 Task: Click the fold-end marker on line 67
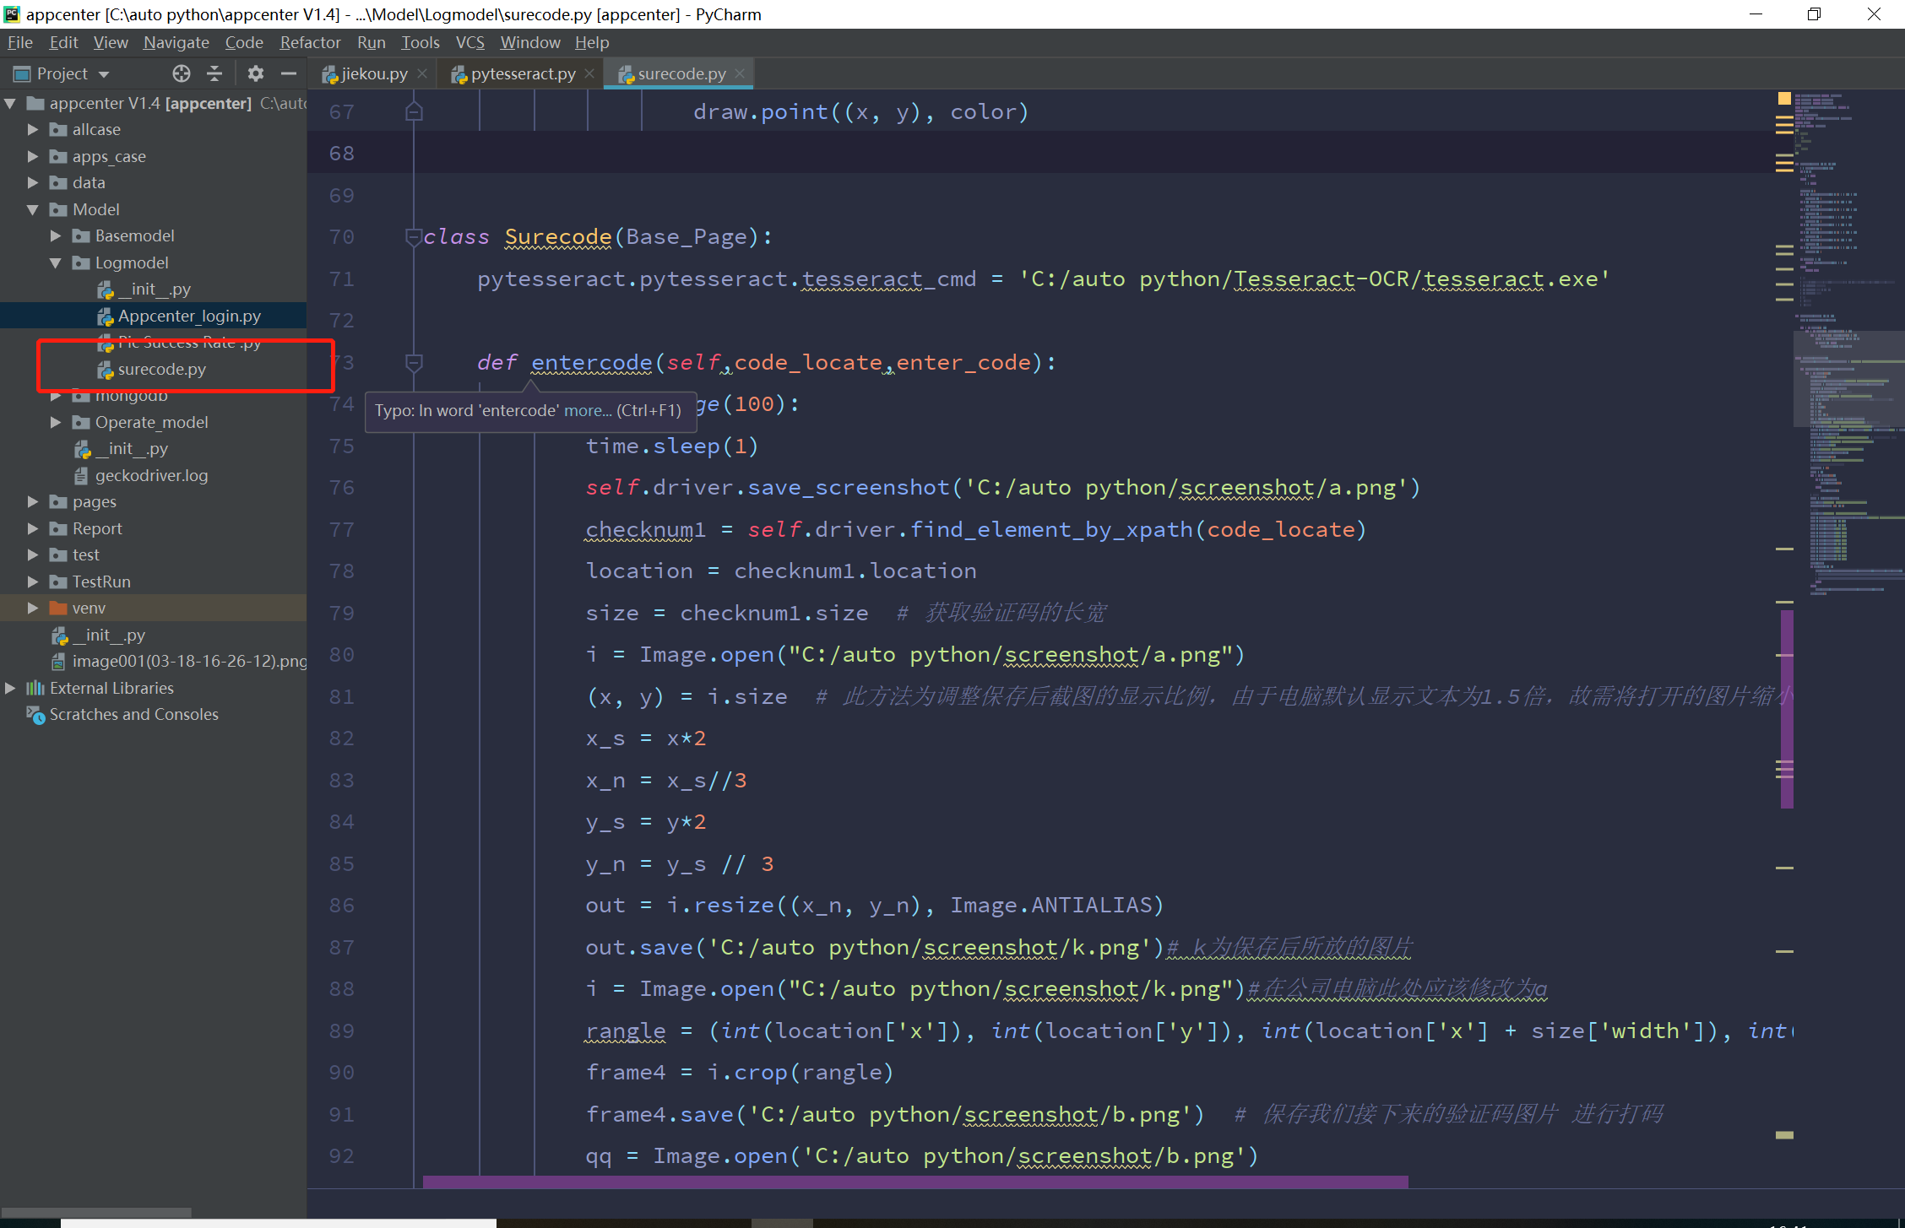pos(413,111)
